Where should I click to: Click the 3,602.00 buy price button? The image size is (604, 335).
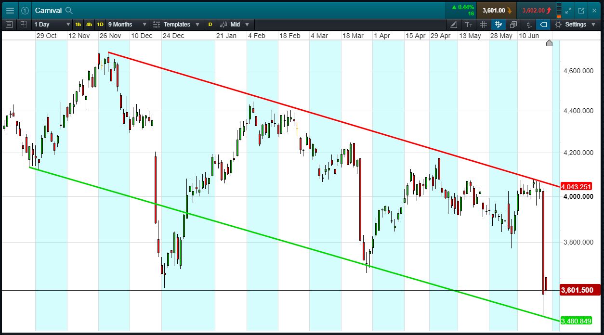(536, 10)
